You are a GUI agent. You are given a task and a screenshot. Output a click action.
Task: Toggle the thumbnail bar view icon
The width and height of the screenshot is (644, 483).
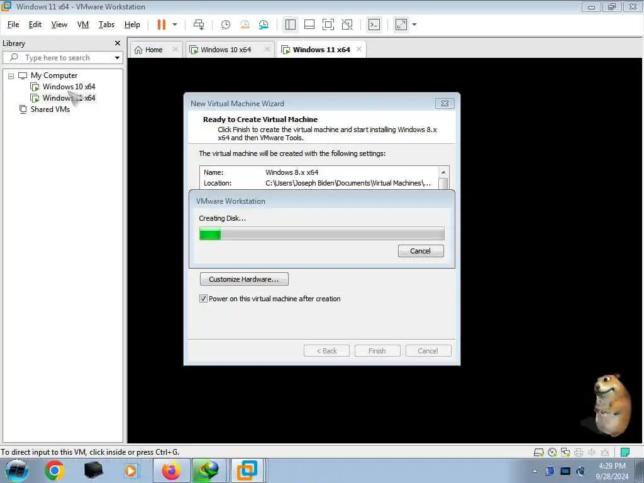pos(309,25)
